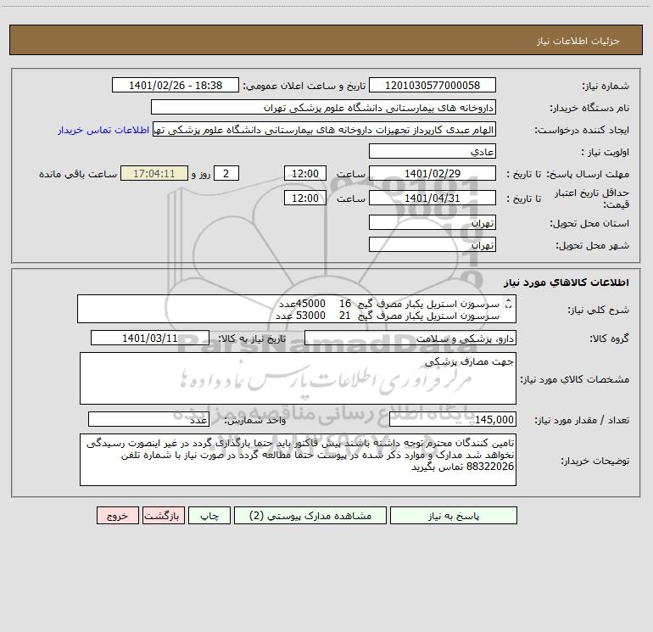Click the چاپ print button
653x632 pixels.
(209, 516)
